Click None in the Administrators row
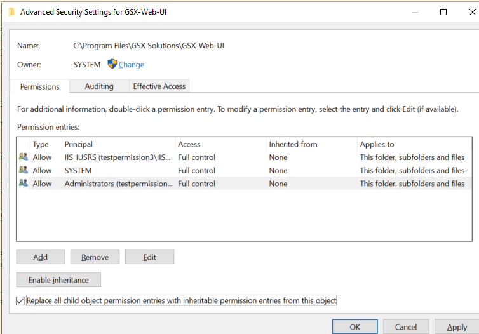The width and height of the screenshot is (479, 334). [x=278, y=184]
